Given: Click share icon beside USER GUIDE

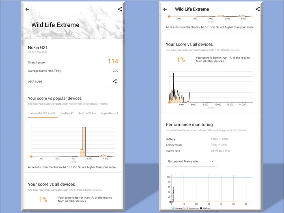Looking at the screenshot, I should [114, 81].
